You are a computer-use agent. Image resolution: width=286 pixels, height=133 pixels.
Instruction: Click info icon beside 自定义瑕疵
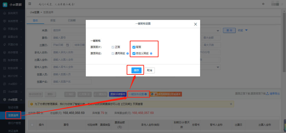(x=151, y=54)
